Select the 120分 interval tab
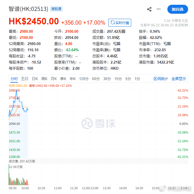 [x=84, y=79]
